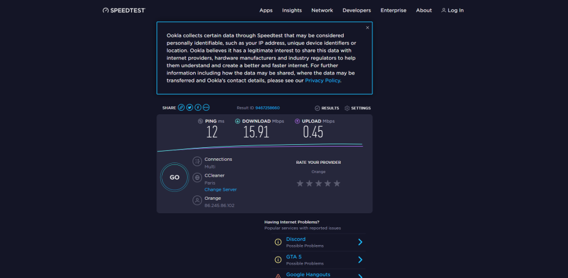Open the Apps menu

pyautogui.click(x=266, y=10)
